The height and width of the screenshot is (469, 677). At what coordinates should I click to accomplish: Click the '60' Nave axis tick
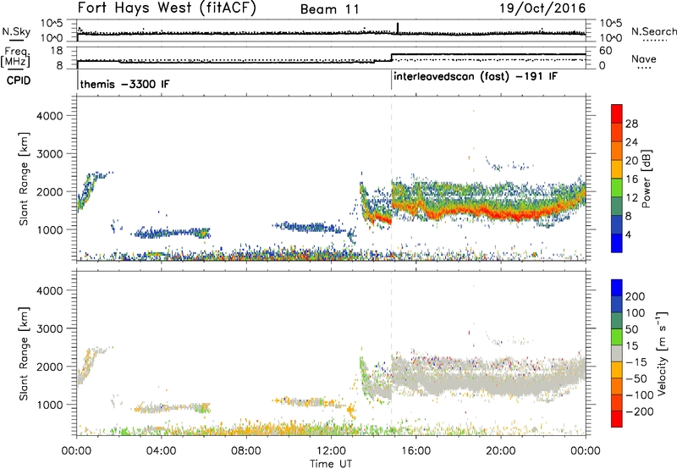606,51
